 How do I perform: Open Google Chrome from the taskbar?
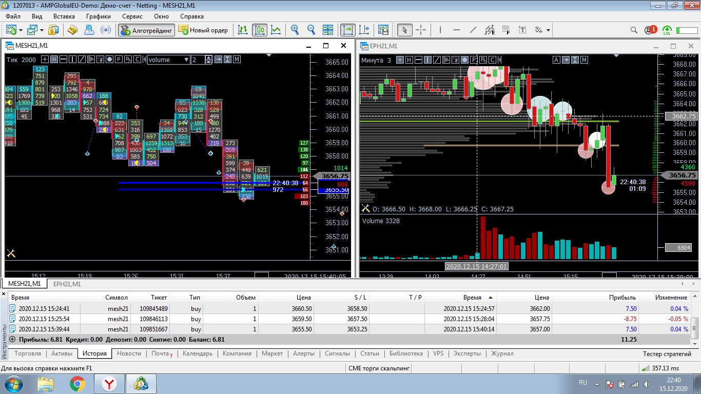77,384
